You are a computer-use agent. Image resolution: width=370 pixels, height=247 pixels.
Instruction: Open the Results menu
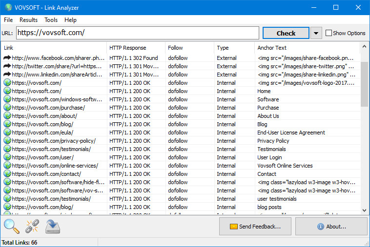coord(28,20)
